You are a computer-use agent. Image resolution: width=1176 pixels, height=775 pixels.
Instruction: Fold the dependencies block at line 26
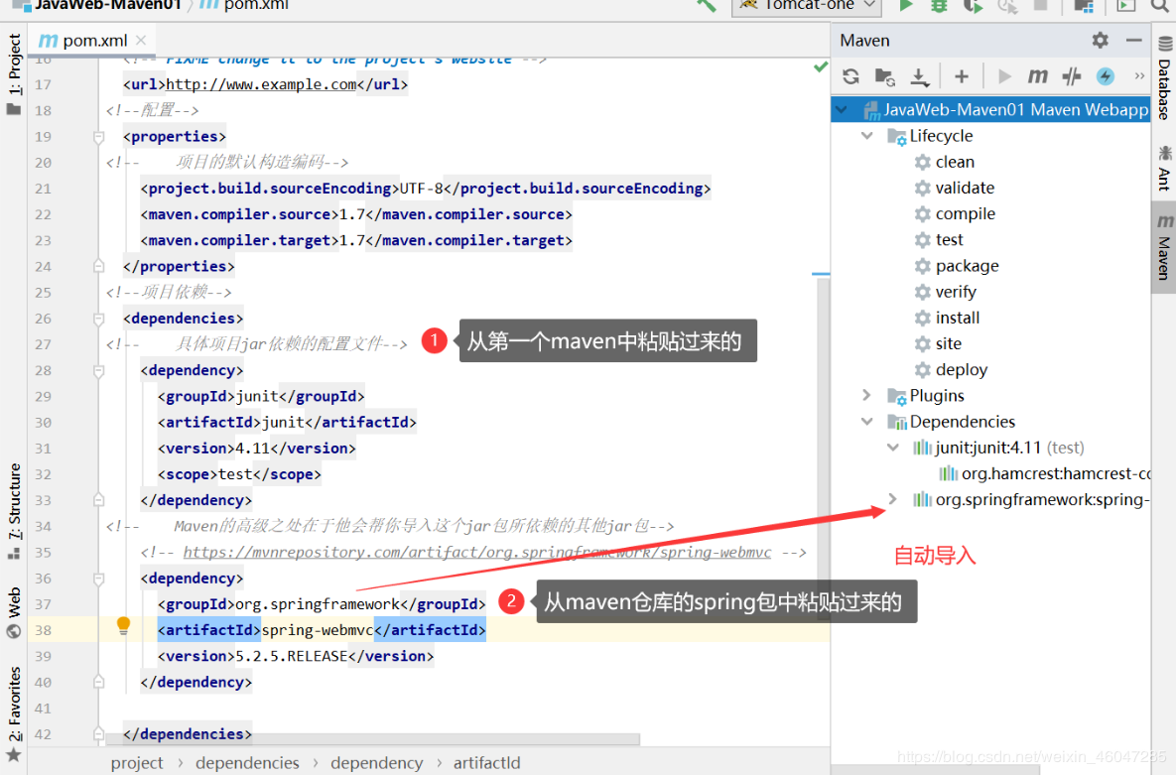pos(98,319)
